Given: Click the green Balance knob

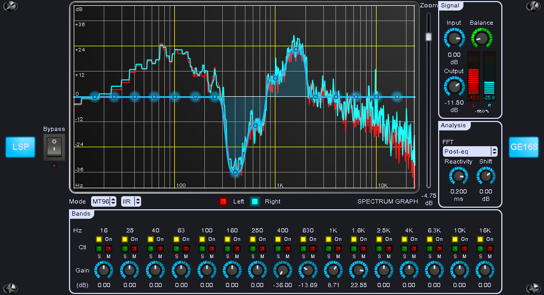Looking at the screenshot, I should pyautogui.click(x=481, y=38).
